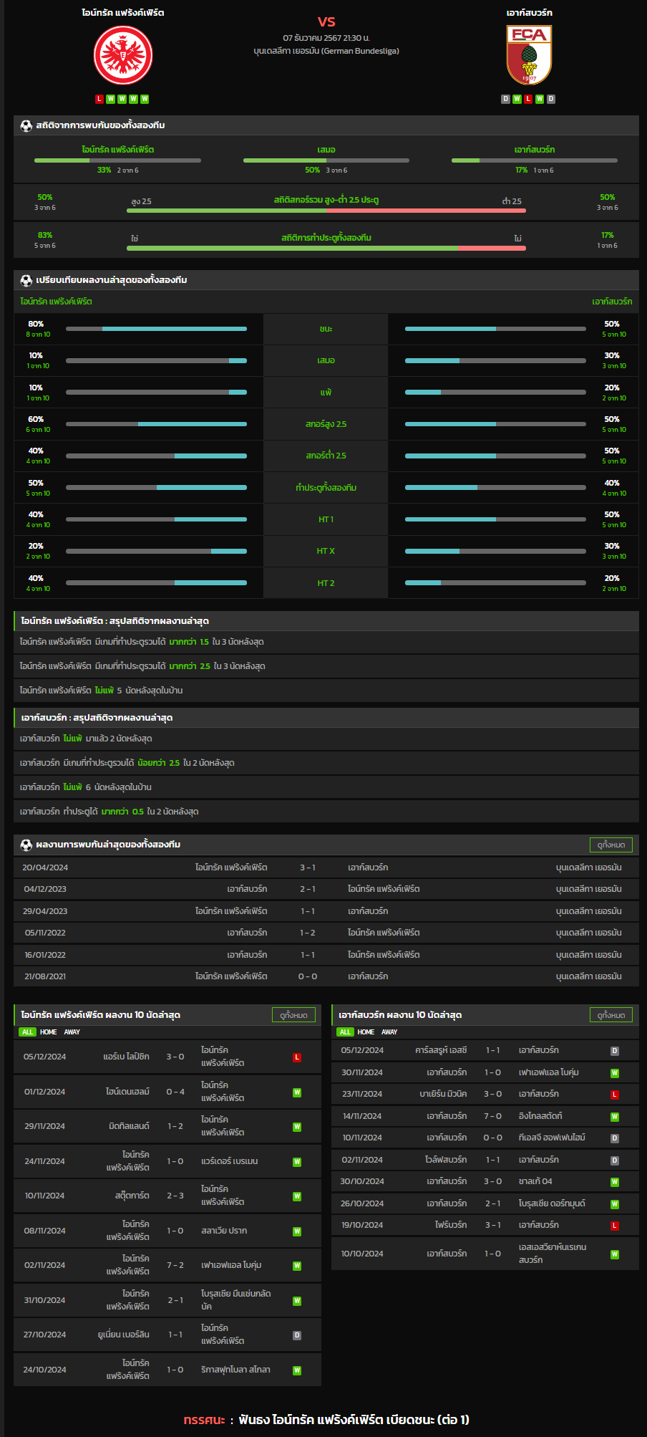
Task: Click ดูทั้งหมด in the head-to-head results header
Action: pos(611,845)
